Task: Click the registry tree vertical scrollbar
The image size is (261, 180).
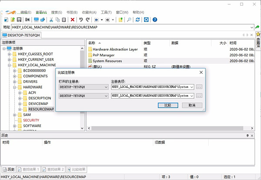Action: click(x=83, y=87)
